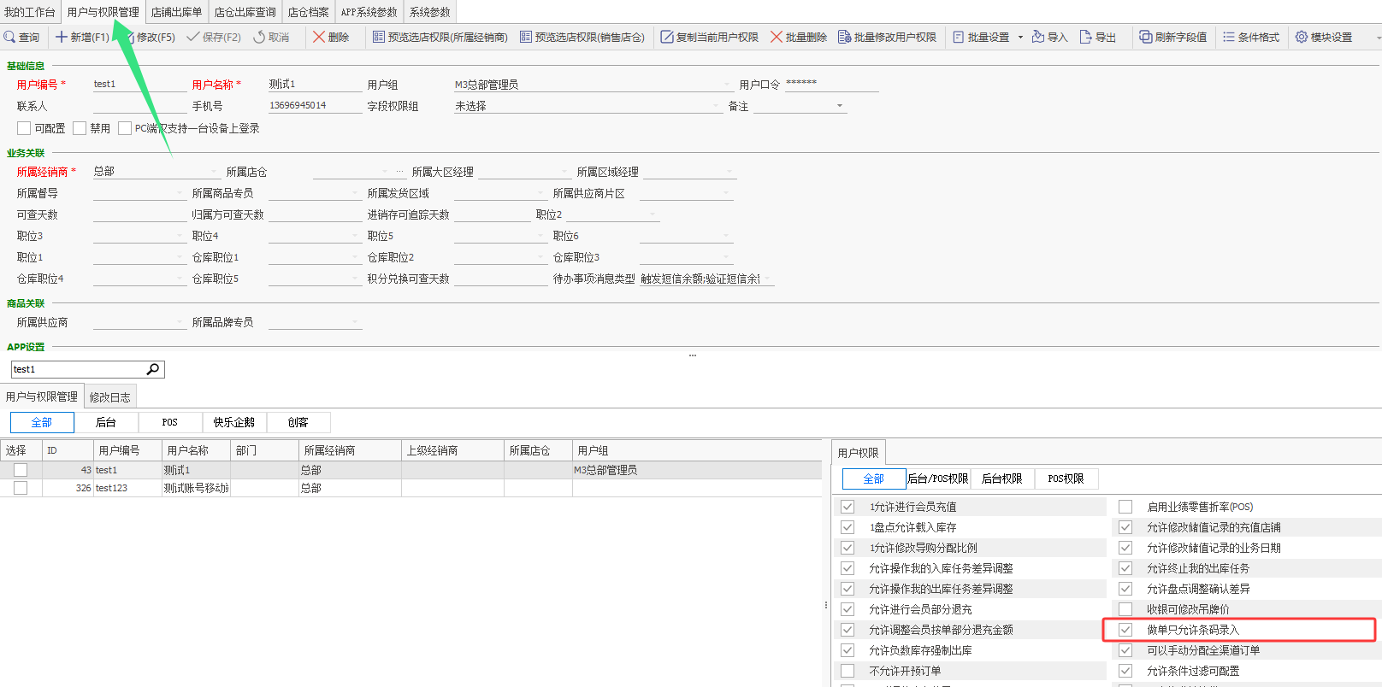Click the 批量删除 red X icon
Image resolution: width=1382 pixels, height=687 pixels.
(x=777, y=37)
